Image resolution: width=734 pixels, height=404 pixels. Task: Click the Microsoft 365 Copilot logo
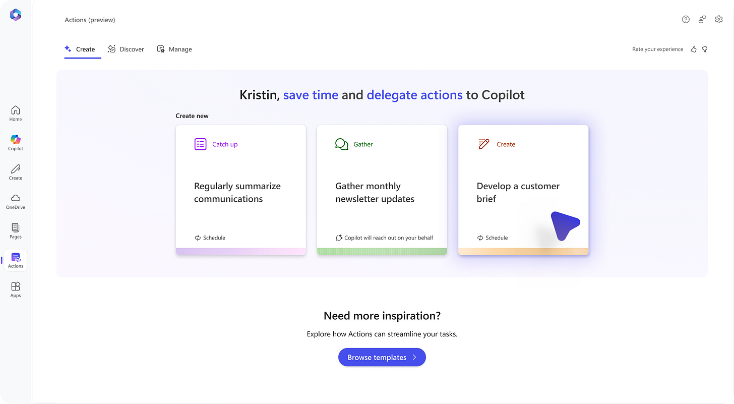point(16,15)
